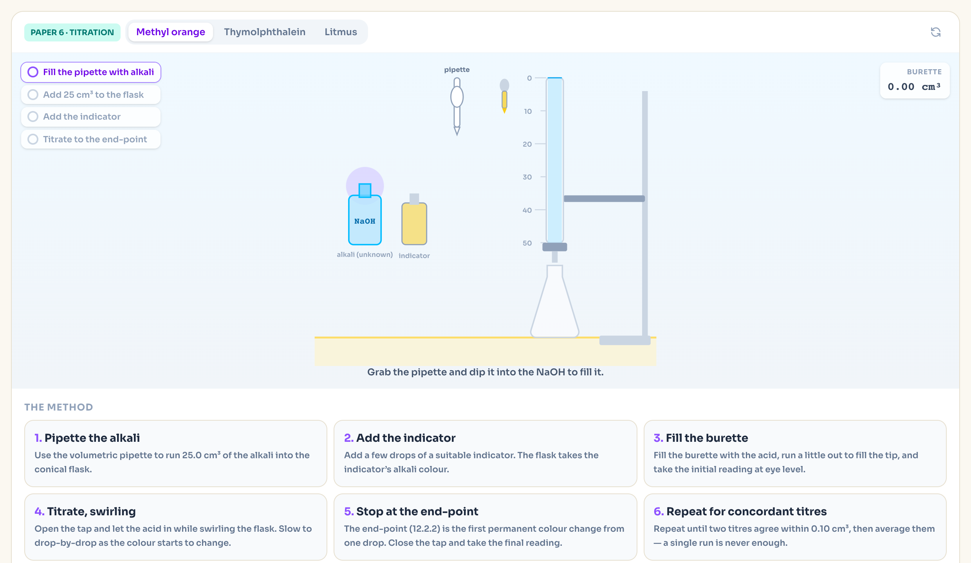
Task: Open method card '1. Pipette the alkali'
Action: 175,454
